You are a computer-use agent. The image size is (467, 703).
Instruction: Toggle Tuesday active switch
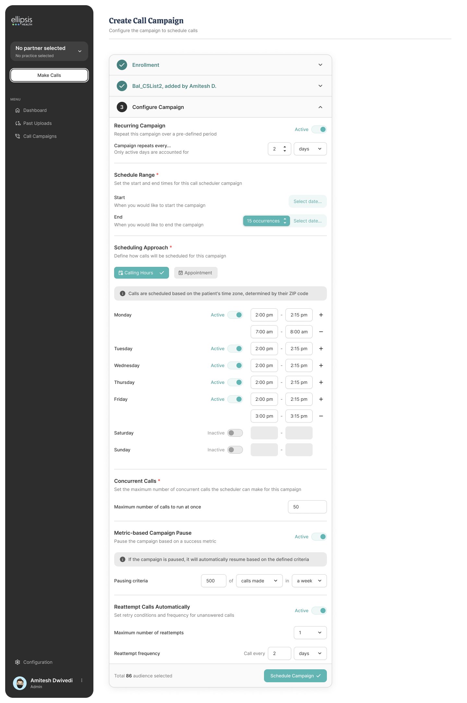coord(235,349)
